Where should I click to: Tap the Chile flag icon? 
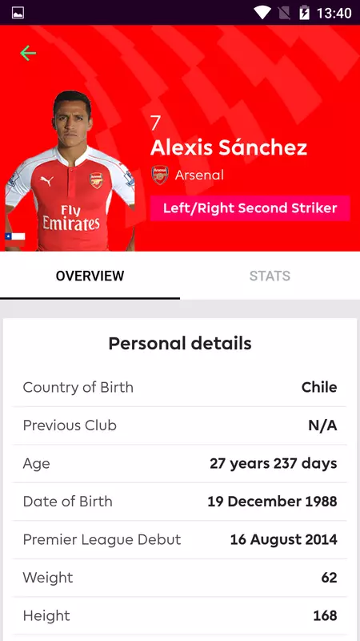(14, 240)
